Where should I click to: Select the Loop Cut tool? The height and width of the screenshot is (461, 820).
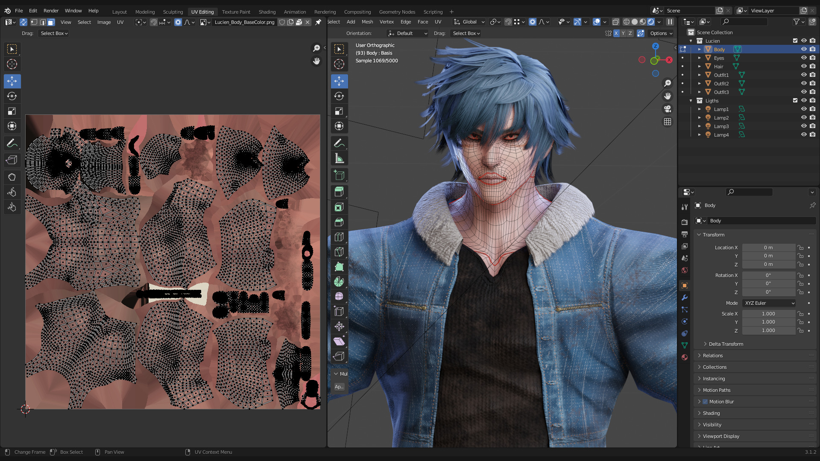[339, 237]
